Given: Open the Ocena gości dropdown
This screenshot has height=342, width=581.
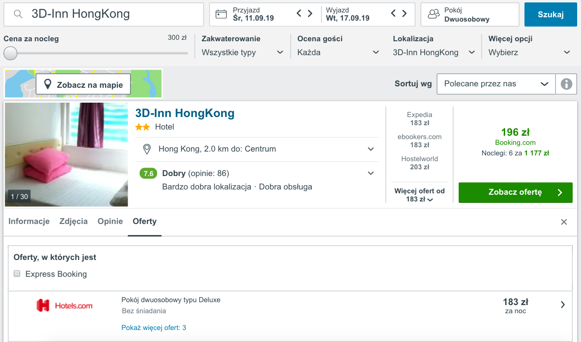Looking at the screenshot, I should 338,52.
